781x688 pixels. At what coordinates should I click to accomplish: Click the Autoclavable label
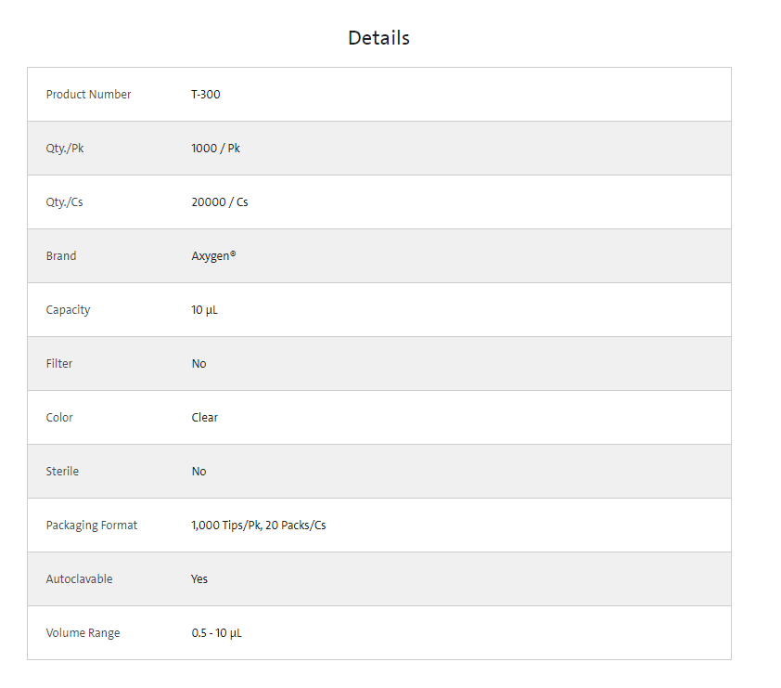79,579
